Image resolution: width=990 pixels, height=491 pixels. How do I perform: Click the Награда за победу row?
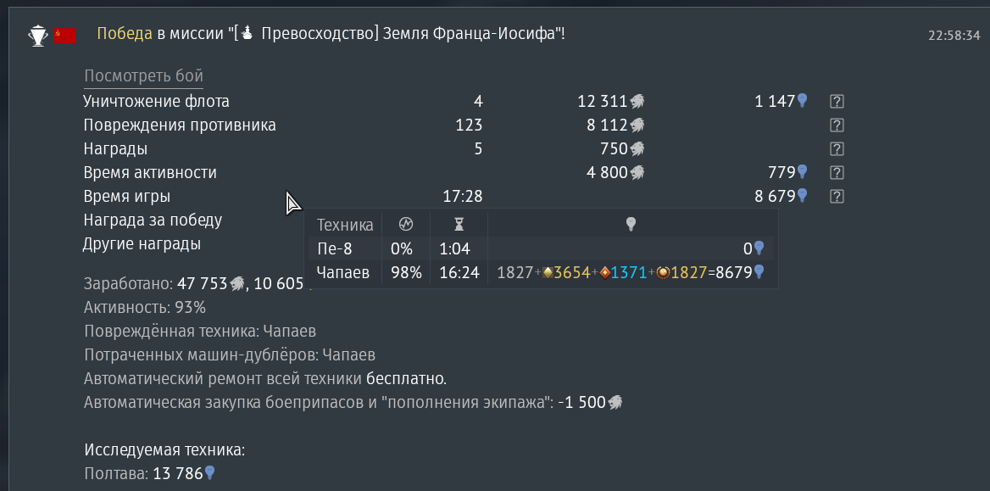coord(153,220)
